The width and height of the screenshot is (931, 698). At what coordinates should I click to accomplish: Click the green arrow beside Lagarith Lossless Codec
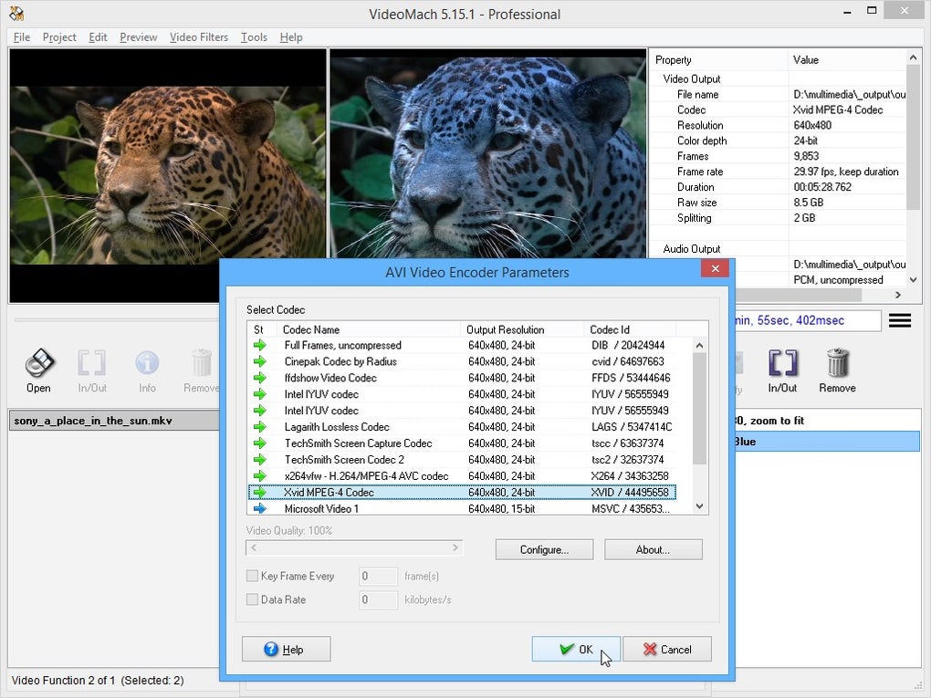tap(260, 427)
